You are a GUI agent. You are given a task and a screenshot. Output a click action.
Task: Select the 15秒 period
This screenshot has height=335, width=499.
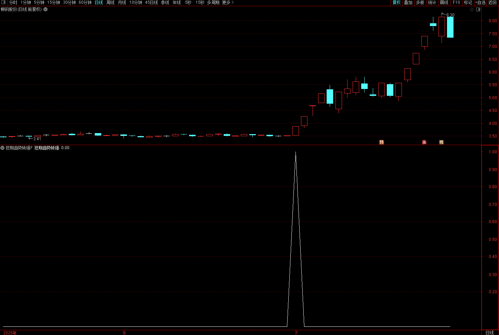[200, 2]
